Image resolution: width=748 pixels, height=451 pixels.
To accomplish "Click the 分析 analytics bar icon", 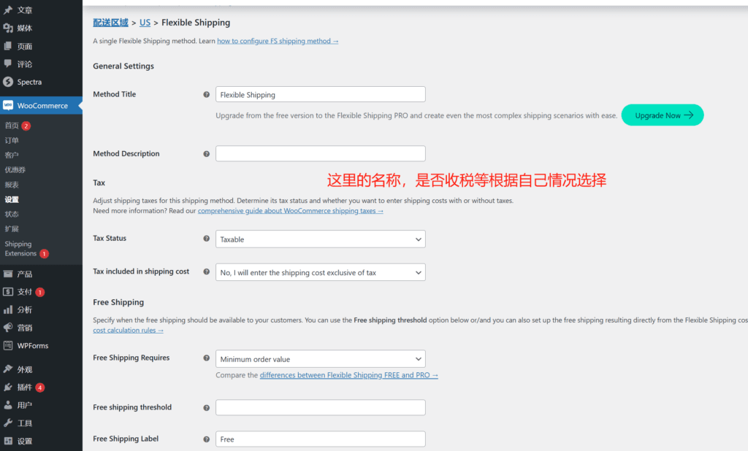I will point(7,310).
